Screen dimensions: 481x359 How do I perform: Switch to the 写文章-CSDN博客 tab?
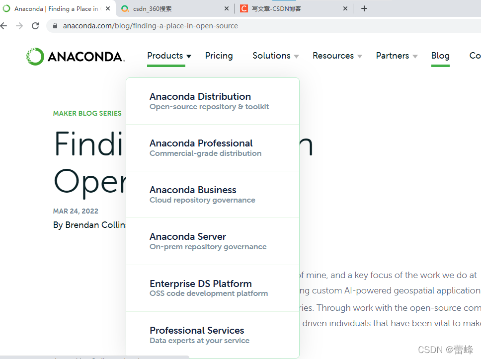294,8
